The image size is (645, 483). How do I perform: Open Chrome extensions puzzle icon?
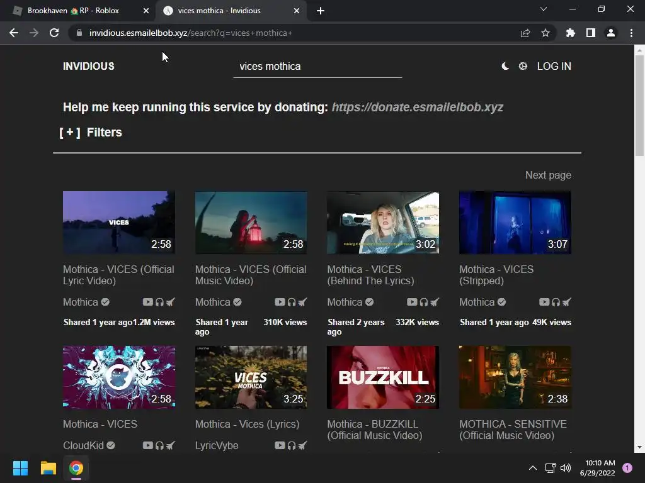point(570,33)
